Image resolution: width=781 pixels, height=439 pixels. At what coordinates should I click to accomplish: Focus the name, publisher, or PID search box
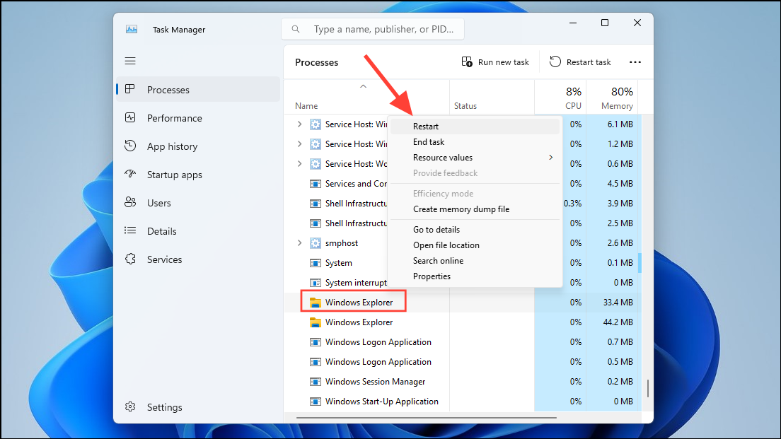click(373, 30)
